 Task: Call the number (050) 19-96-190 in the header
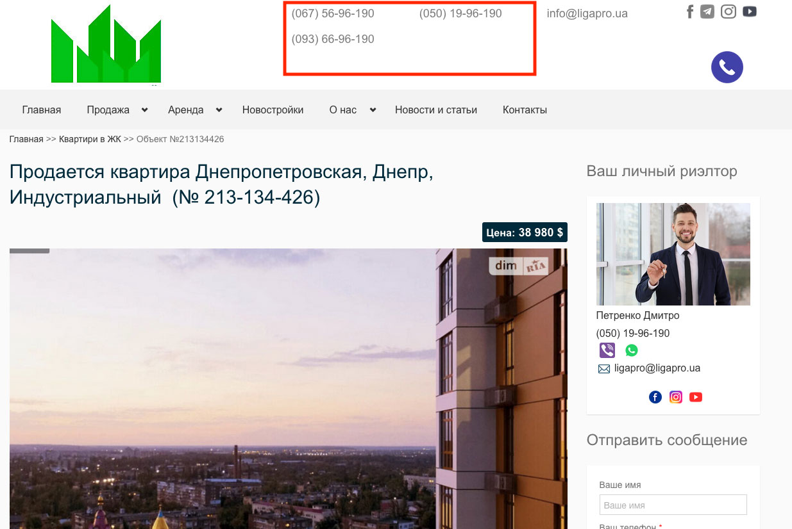(460, 13)
